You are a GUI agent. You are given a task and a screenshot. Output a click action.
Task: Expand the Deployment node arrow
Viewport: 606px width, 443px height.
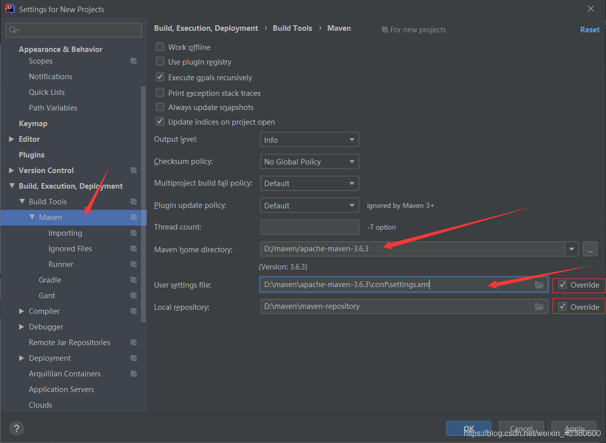pos(22,358)
